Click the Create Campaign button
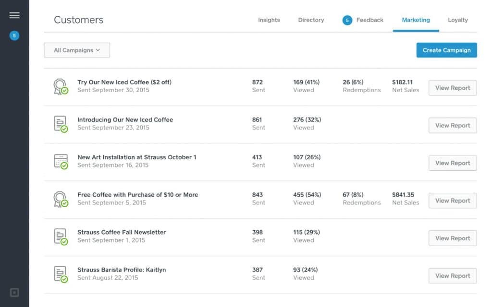The height and width of the screenshot is (307, 492). pyautogui.click(x=446, y=50)
